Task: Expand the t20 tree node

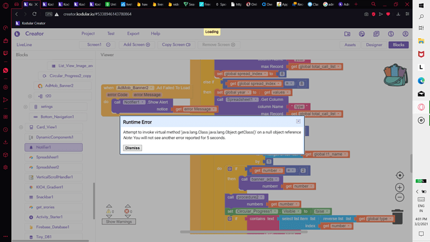Action: coord(30,96)
